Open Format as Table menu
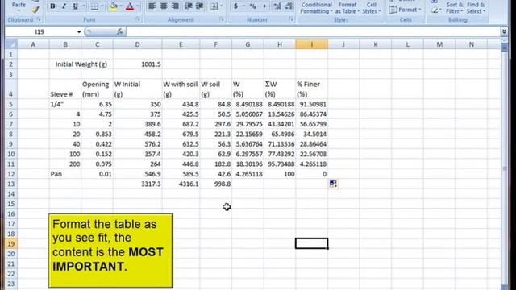 [347, 8]
